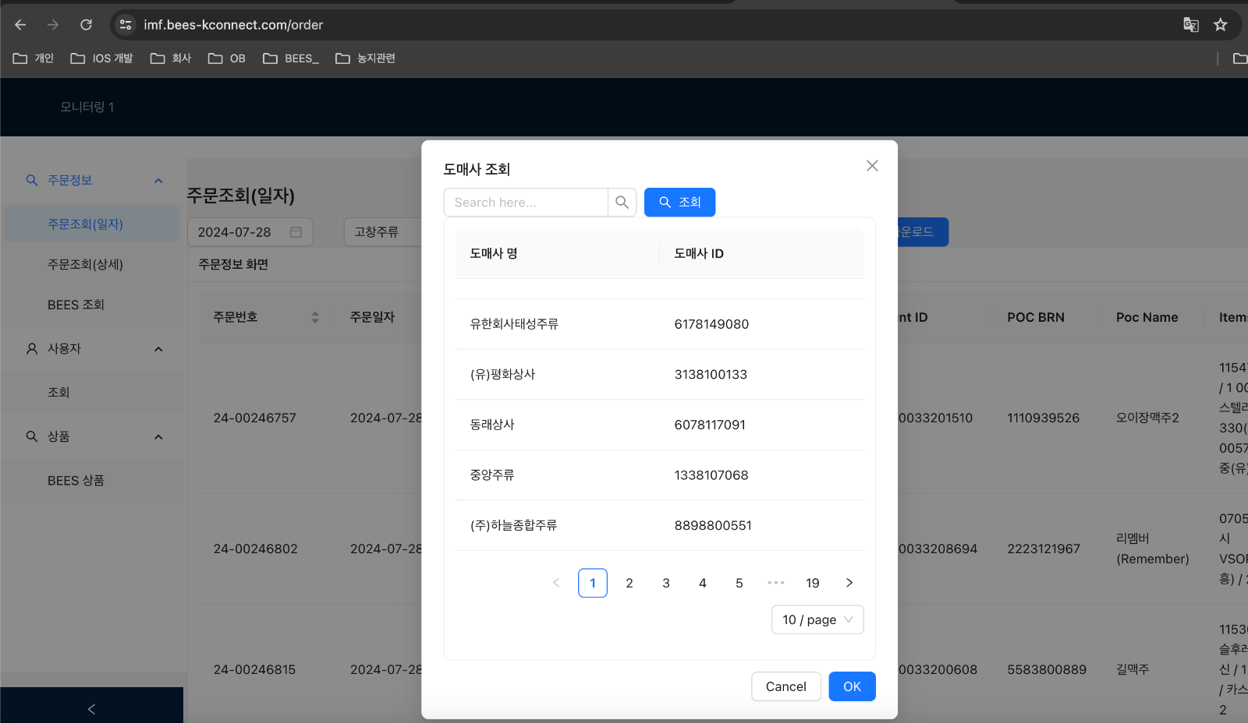Click the 사용자 user icon in the sidebar
This screenshot has width=1248, height=723.
coord(31,348)
